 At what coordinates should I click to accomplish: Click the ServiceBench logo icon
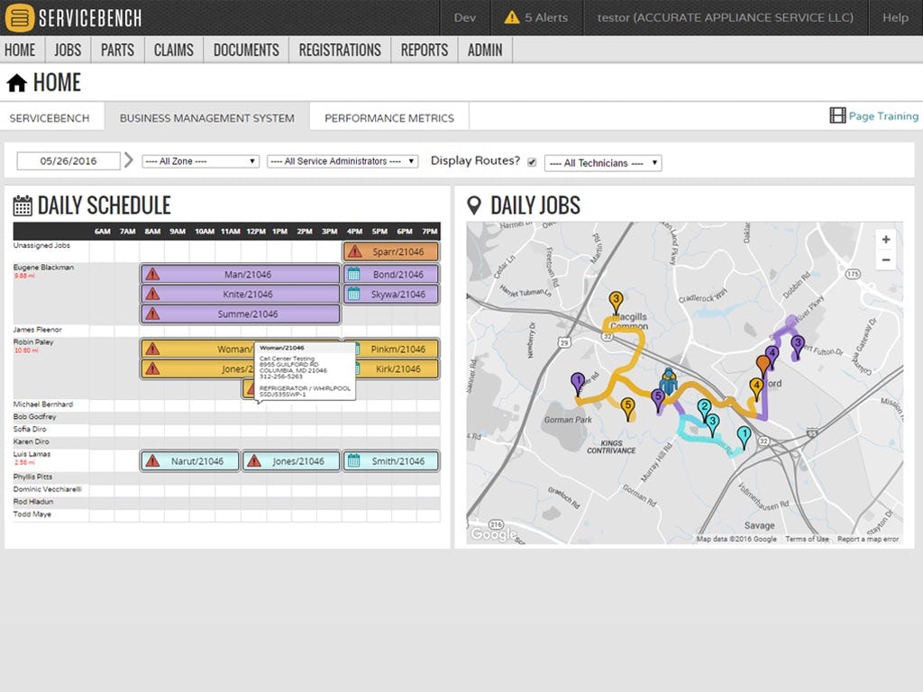[20, 18]
